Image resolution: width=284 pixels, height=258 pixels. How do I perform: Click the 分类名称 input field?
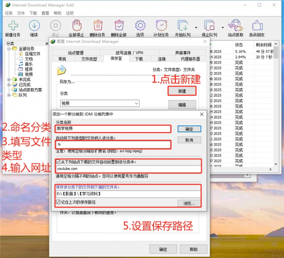pos(113,129)
